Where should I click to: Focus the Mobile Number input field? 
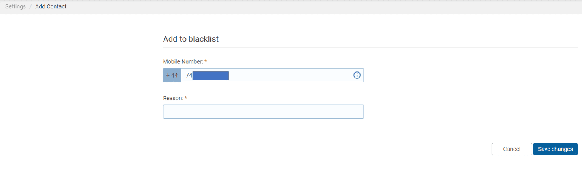click(272, 75)
